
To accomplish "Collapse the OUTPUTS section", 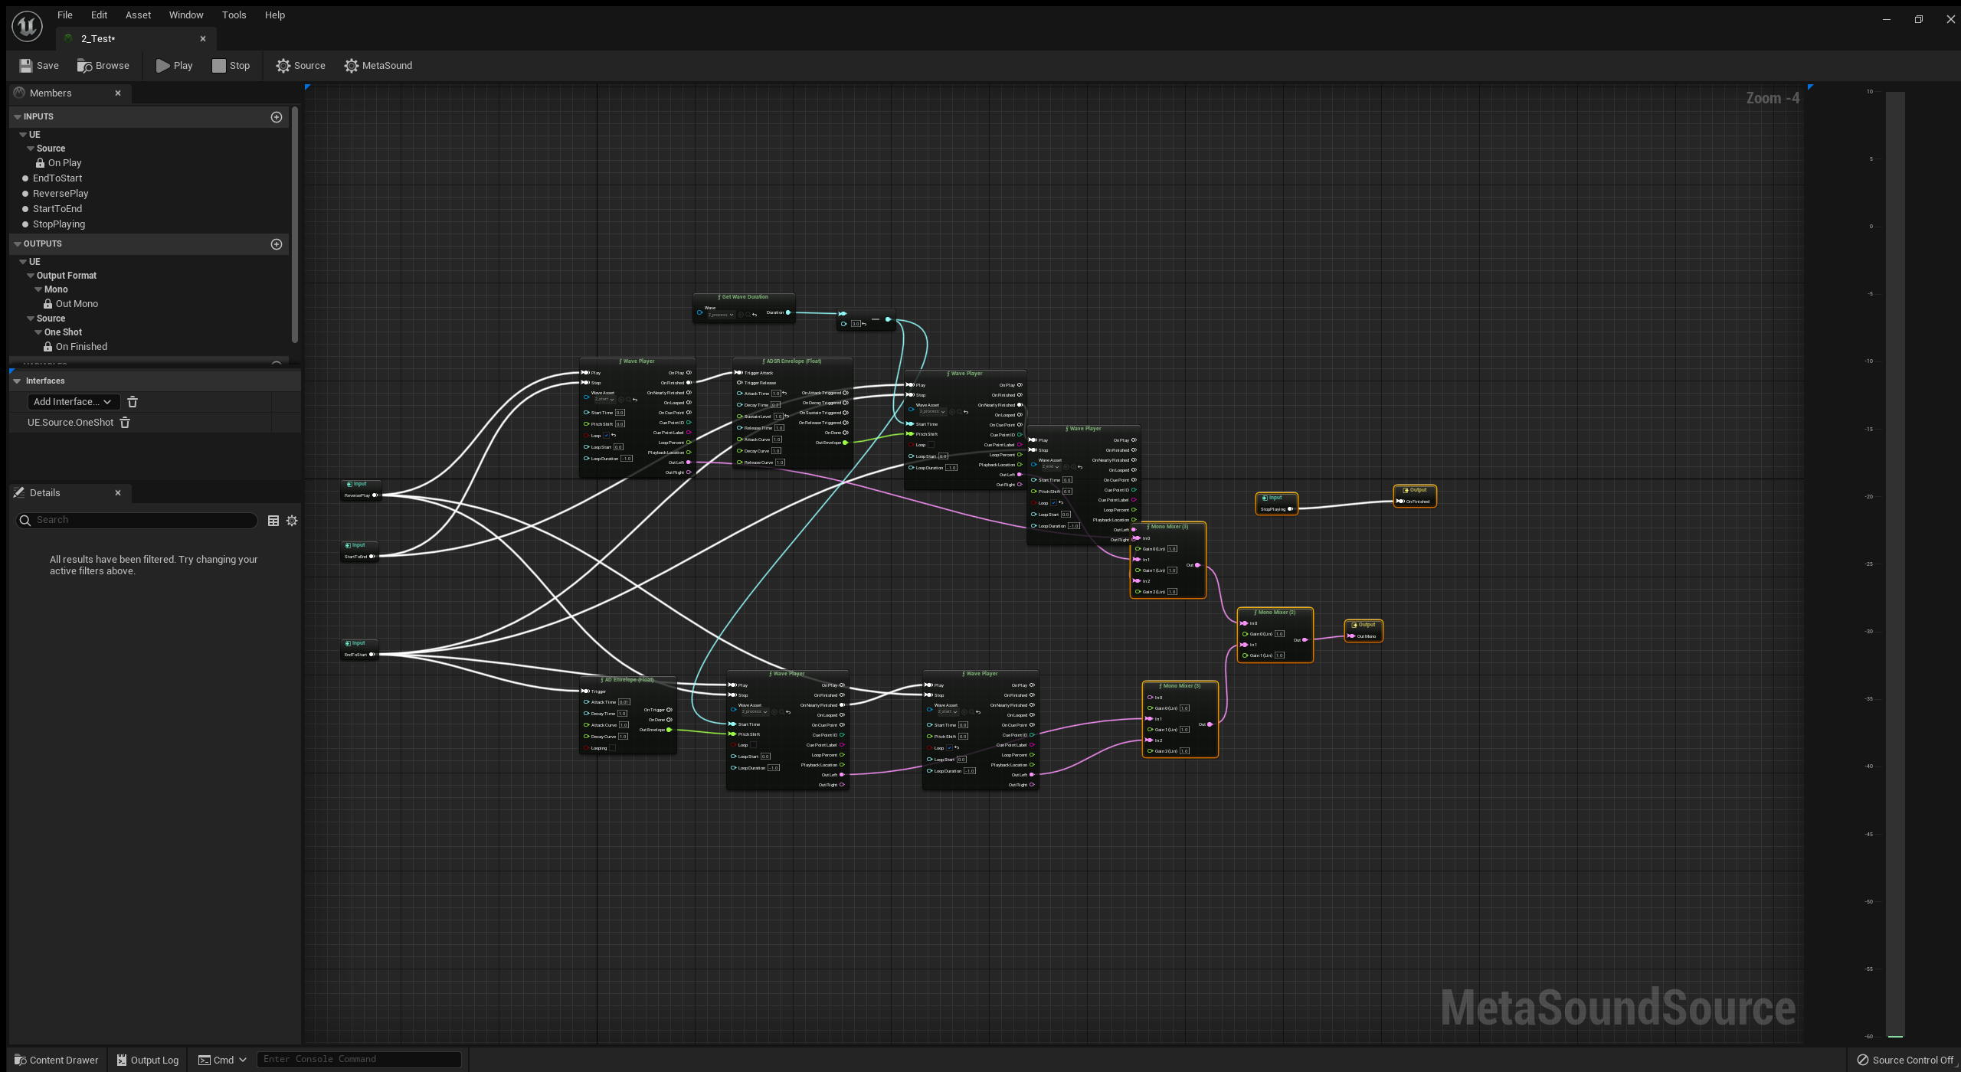I will coord(17,244).
